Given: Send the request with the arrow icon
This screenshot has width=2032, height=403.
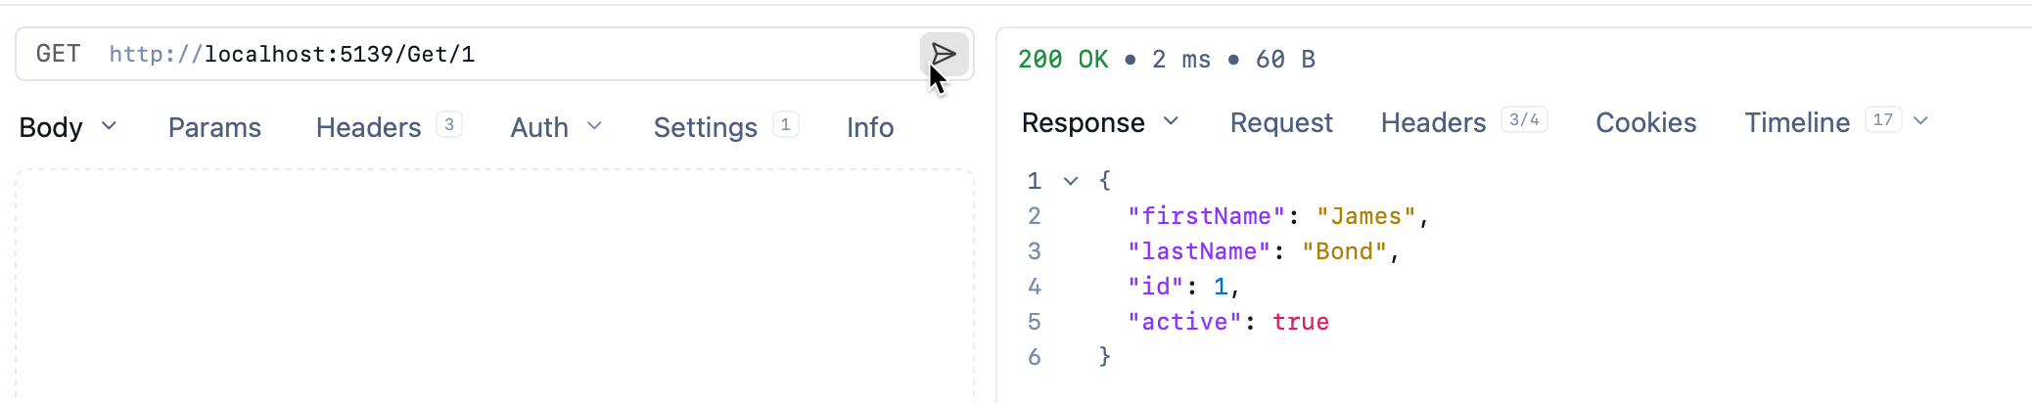Looking at the screenshot, I should pyautogui.click(x=944, y=54).
